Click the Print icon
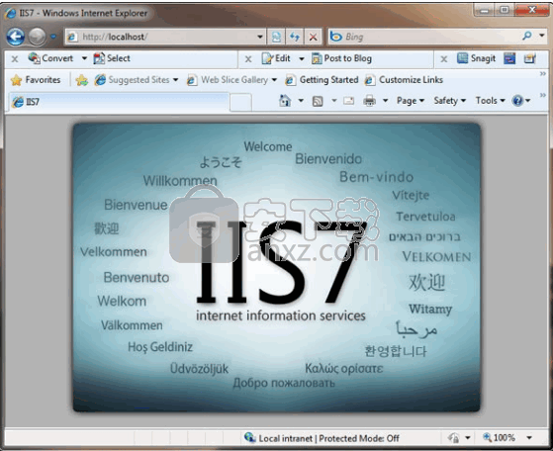 point(369,101)
